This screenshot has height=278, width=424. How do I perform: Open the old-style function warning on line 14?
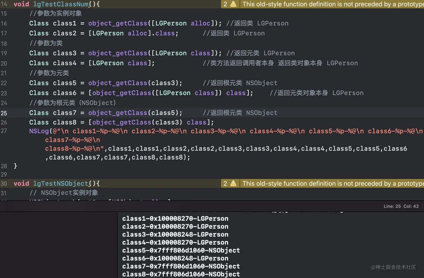(333, 4)
